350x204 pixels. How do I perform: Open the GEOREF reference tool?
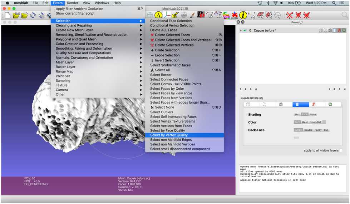(235, 15)
